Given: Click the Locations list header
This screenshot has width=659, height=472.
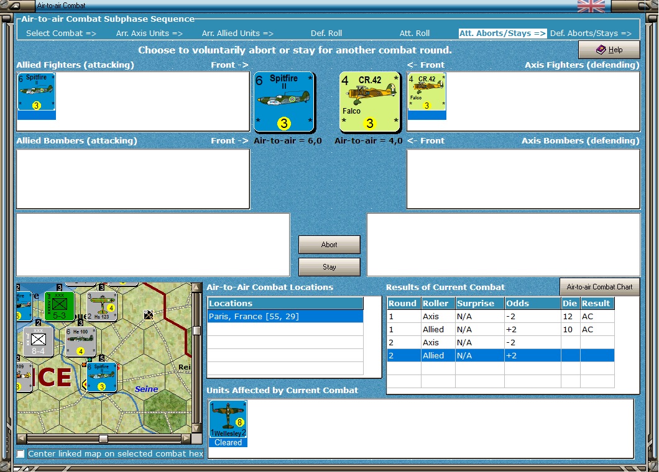Looking at the screenshot, I should coord(285,303).
